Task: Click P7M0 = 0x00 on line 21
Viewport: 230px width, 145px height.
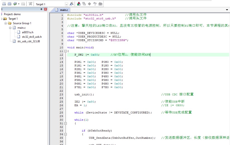Action: [x=112, y=87]
